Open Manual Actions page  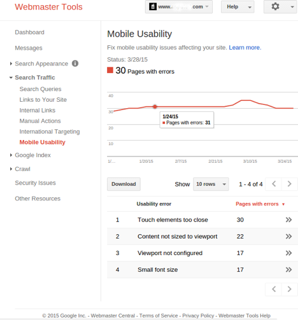click(x=40, y=121)
